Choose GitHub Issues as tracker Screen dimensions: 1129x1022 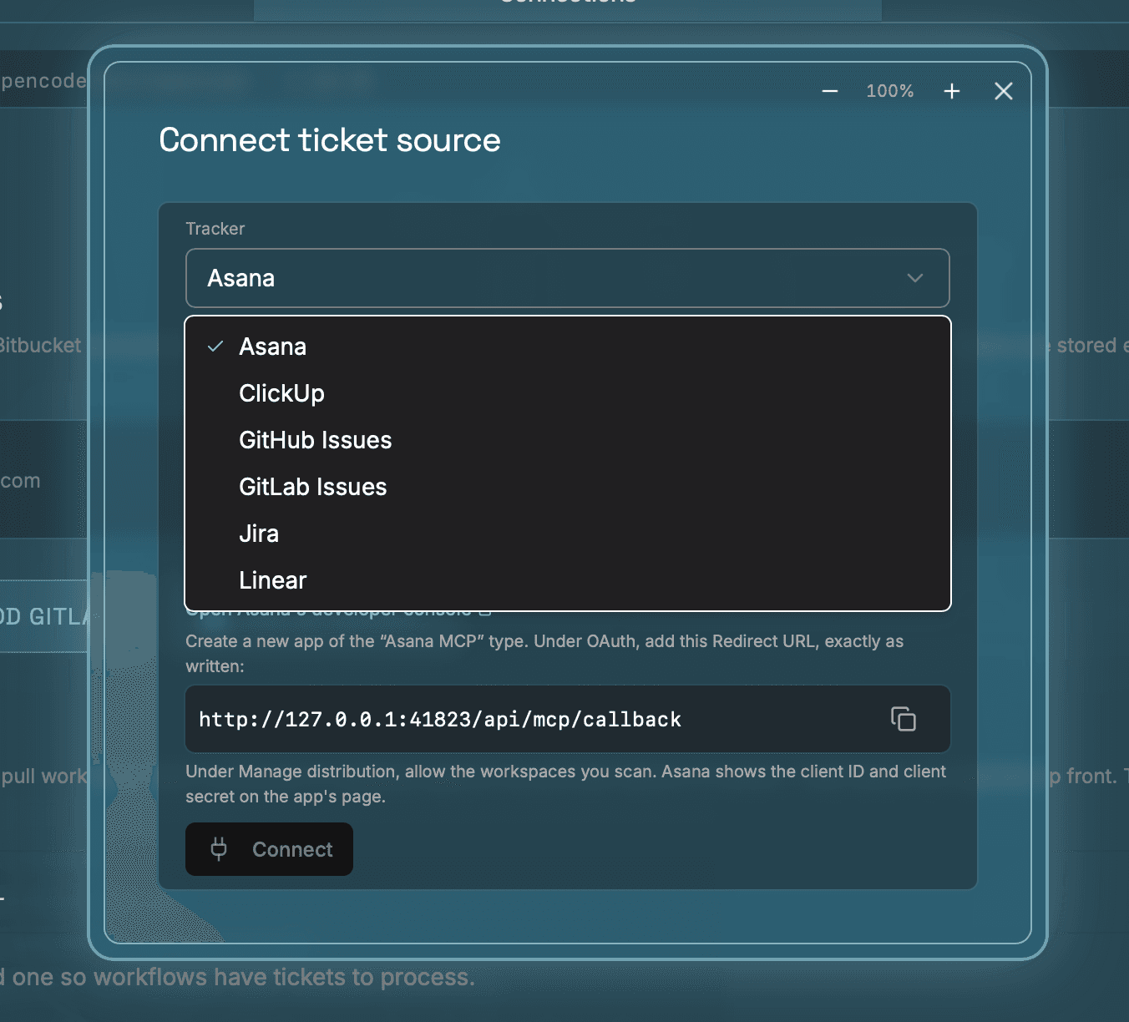[x=568, y=440]
